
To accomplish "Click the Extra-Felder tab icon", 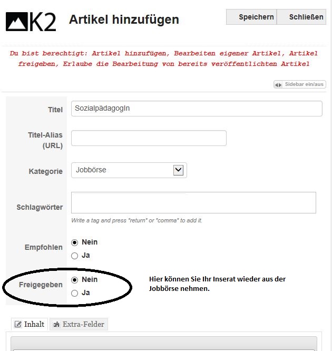I will pyautogui.click(x=56, y=324).
